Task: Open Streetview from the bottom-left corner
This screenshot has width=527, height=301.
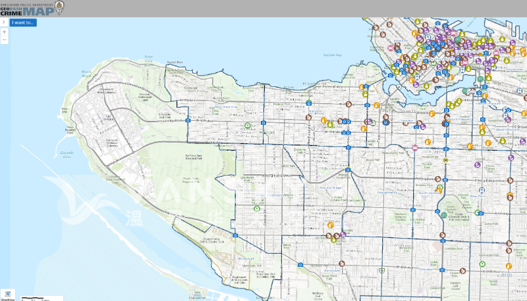Action: pos(8,294)
